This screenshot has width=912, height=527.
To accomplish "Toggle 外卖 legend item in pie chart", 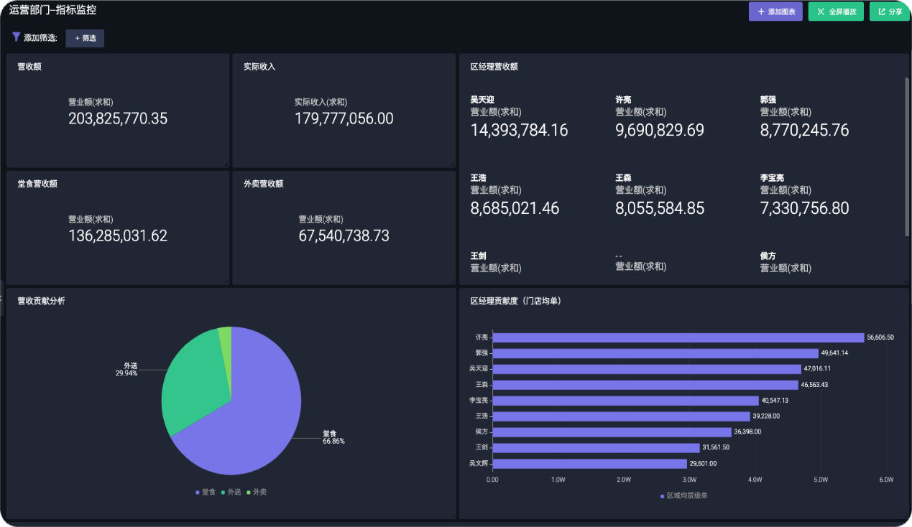I will tap(256, 492).
